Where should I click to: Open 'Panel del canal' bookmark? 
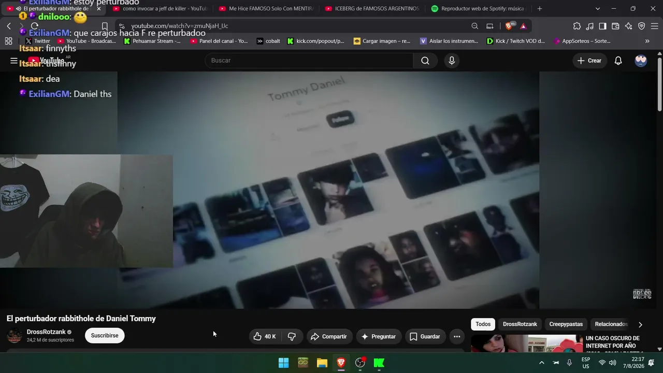pos(219,41)
